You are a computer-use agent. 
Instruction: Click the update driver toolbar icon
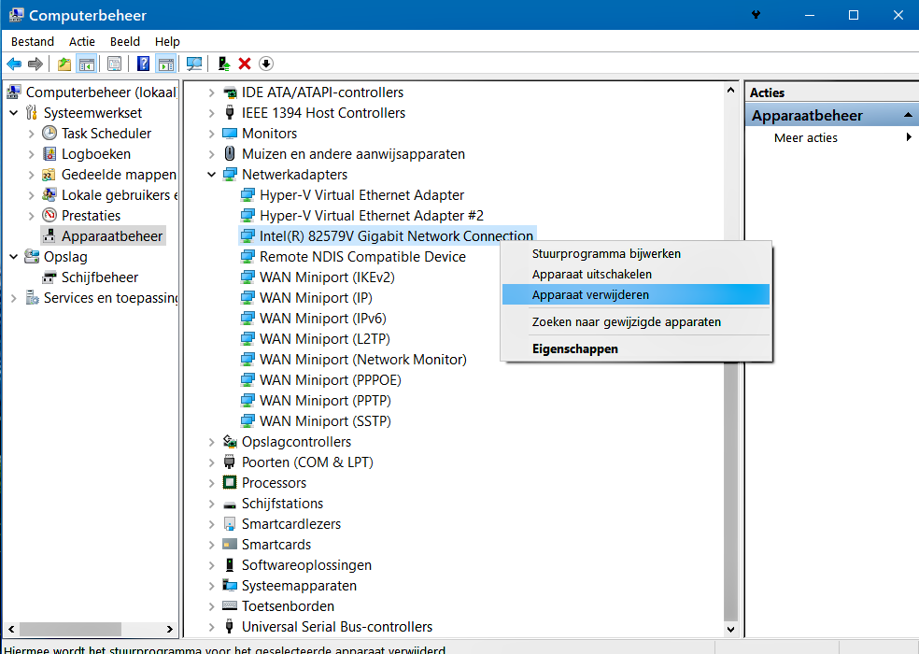pyautogui.click(x=223, y=64)
